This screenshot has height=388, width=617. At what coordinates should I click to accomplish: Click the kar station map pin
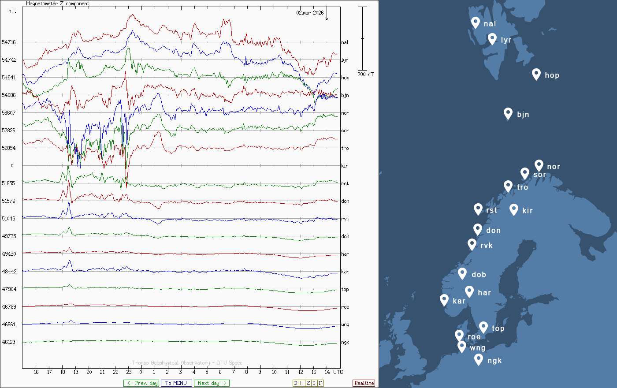coord(444,300)
